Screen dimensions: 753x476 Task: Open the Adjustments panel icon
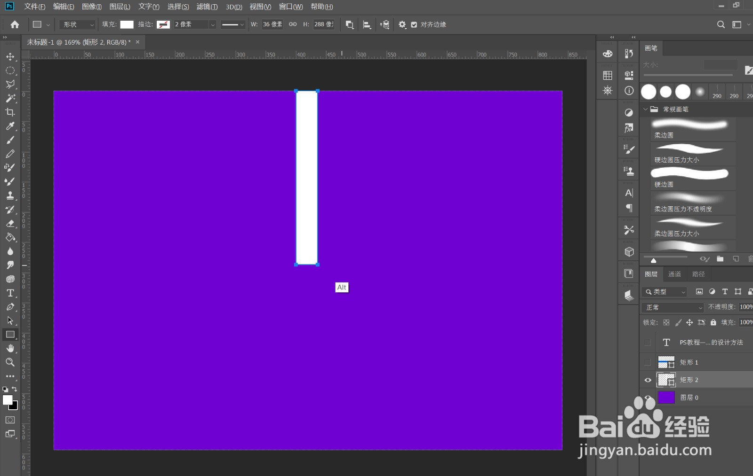point(629,112)
